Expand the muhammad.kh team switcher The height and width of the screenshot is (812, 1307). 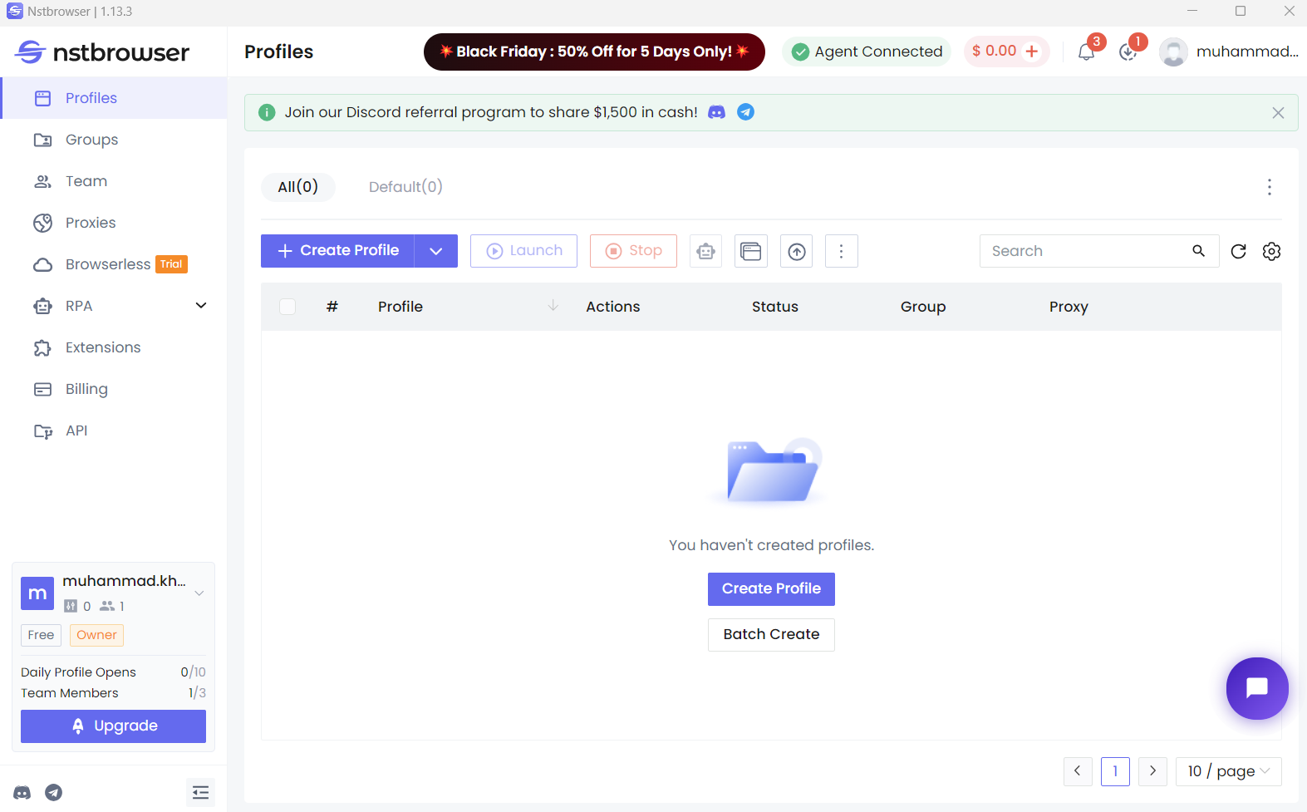[199, 593]
